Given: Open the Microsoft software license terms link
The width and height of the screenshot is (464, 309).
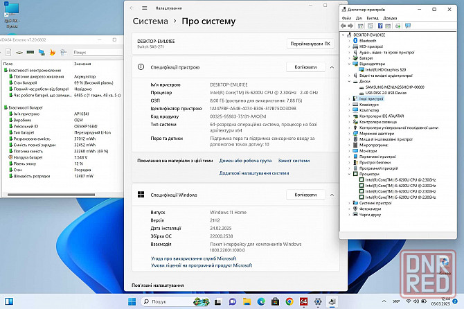Looking at the screenshot, I should (x=202, y=265).
